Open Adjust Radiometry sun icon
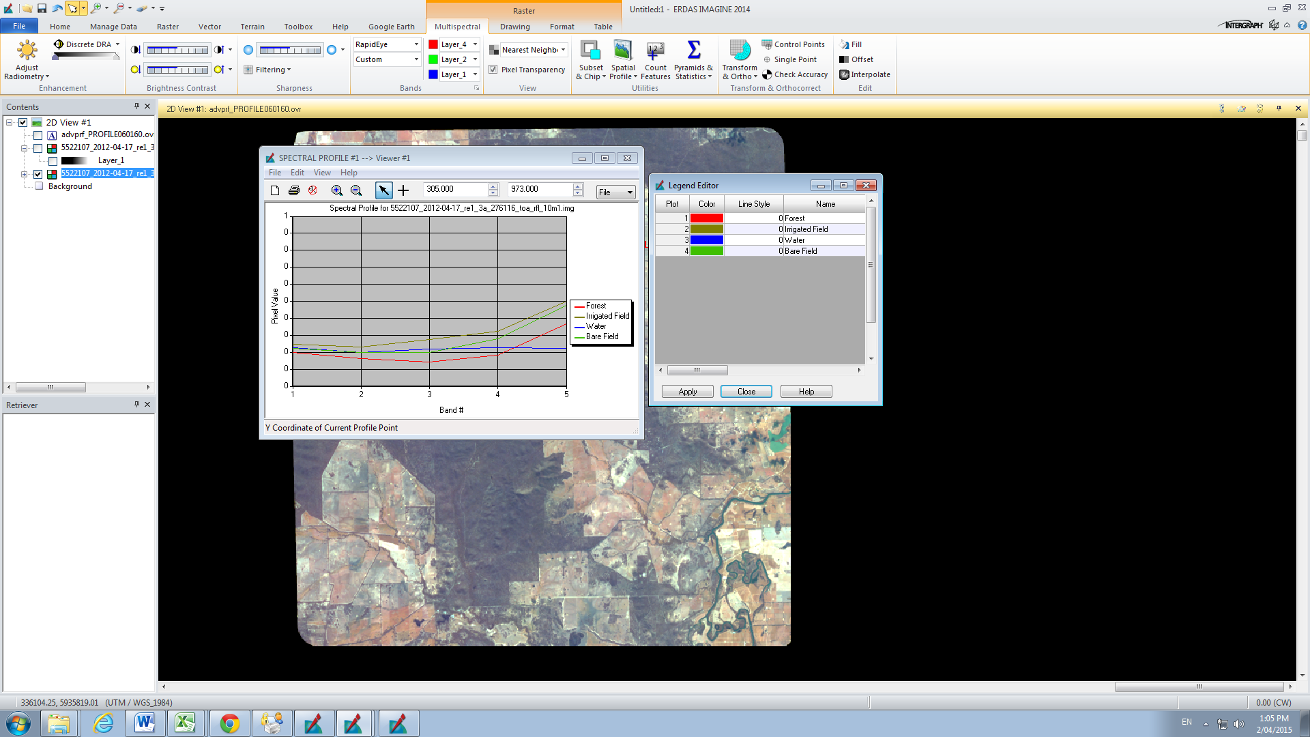Image resolution: width=1310 pixels, height=737 pixels. point(27,51)
